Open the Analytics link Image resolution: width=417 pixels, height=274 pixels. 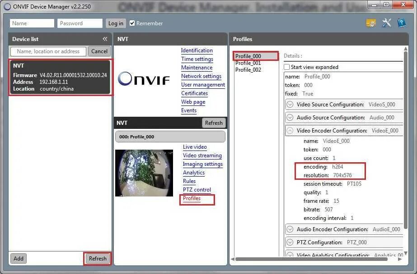pos(194,173)
